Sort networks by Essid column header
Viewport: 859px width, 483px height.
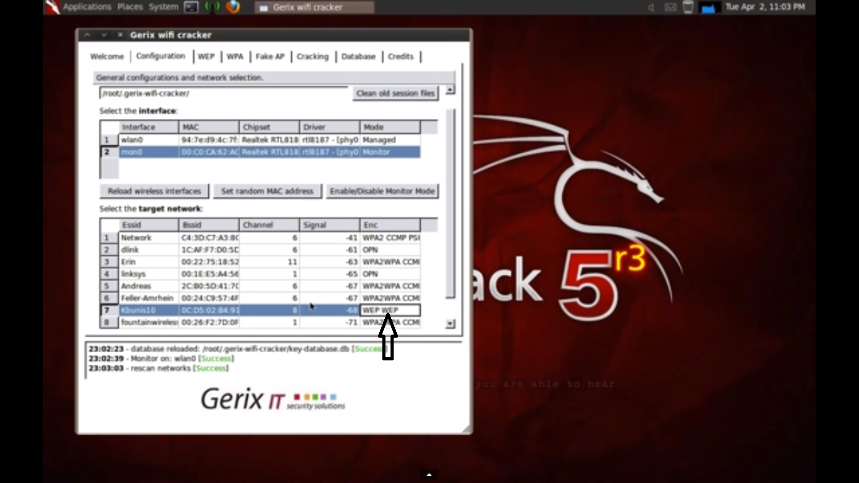pyautogui.click(x=148, y=225)
